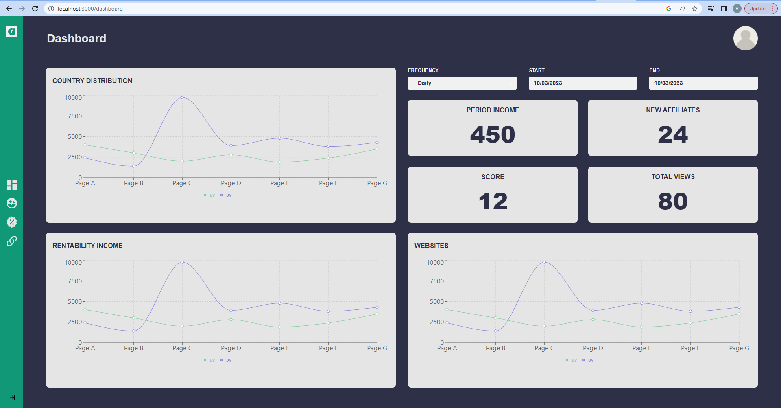Click the Update button in Chrome toolbar
This screenshot has height=408, width=781.
point(757,9)
